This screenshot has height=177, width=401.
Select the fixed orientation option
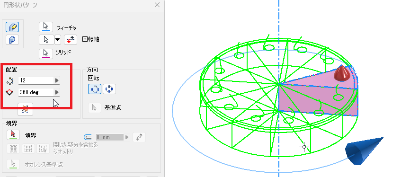[109, 89]
